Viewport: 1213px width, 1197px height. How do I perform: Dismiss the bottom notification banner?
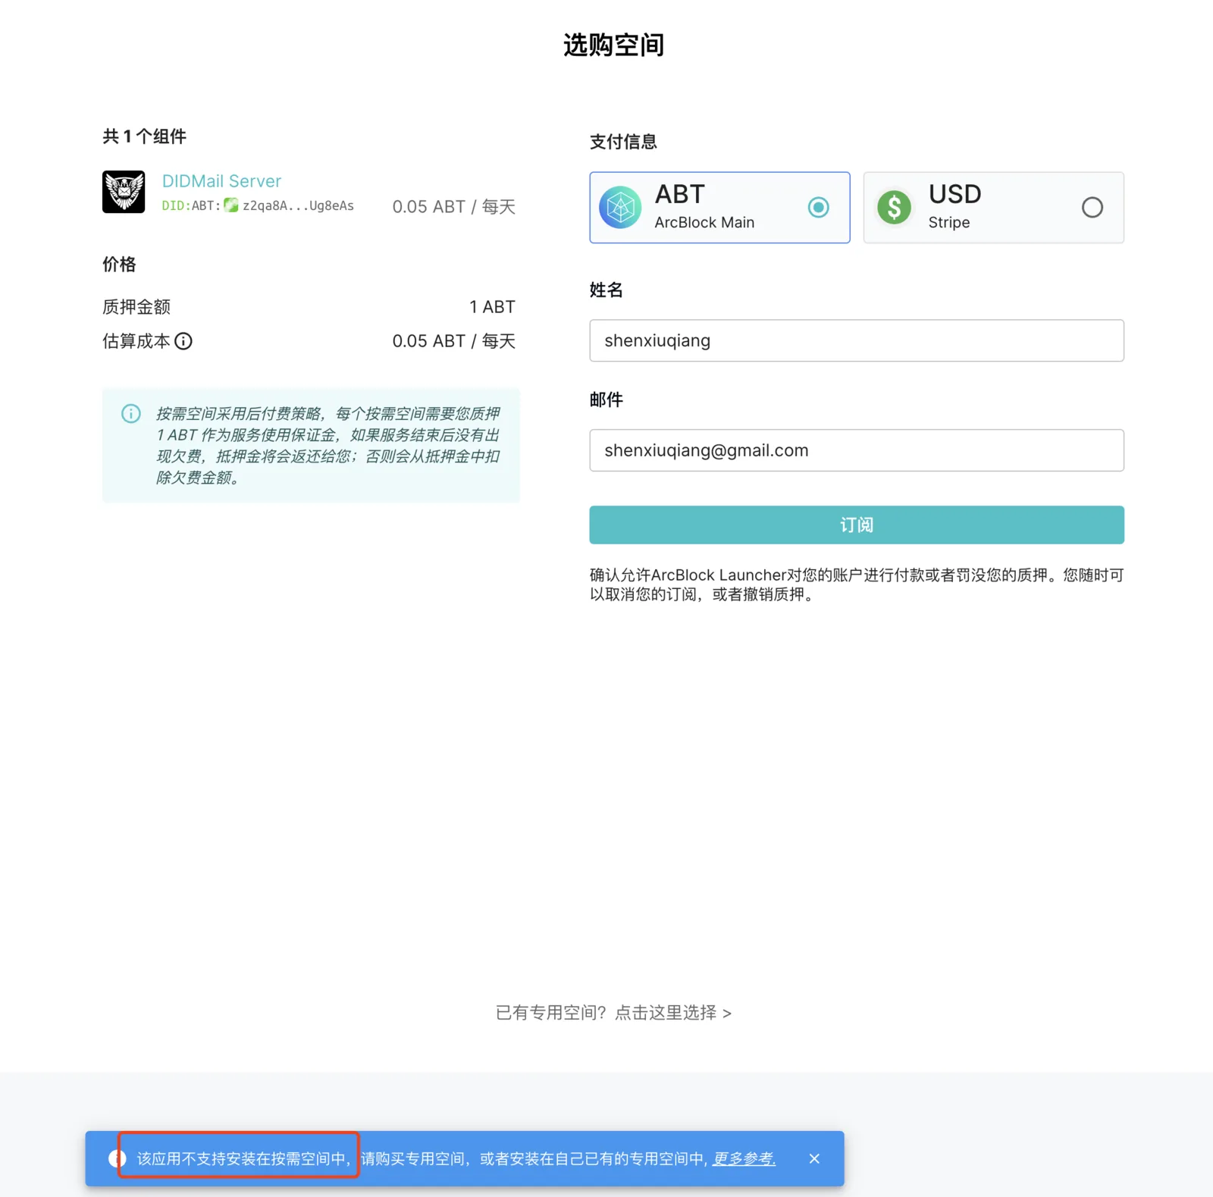814,1158
